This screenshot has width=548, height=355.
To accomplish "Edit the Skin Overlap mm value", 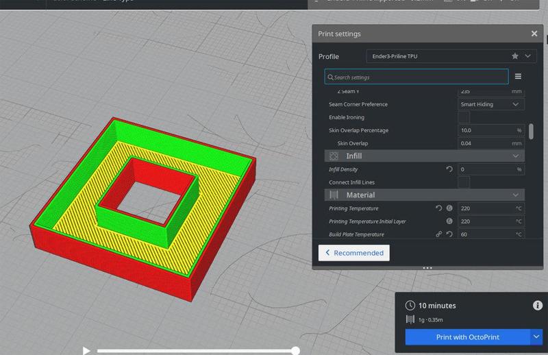I will (490, 143).
